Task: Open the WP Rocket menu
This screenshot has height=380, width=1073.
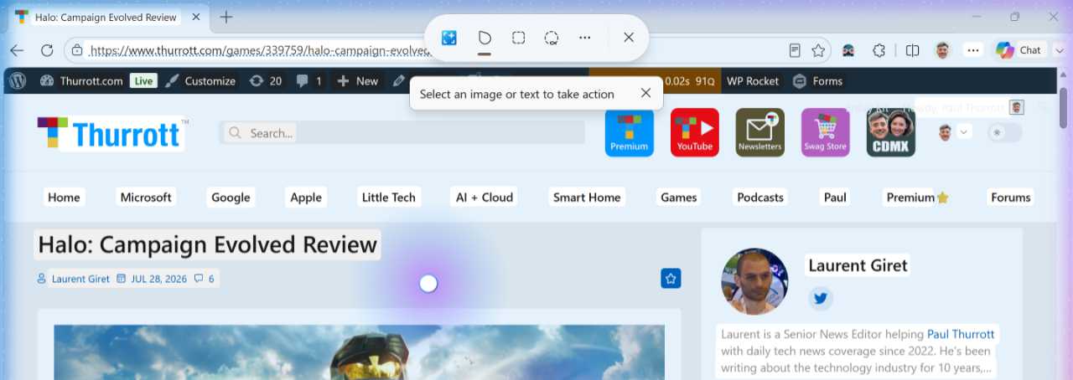Action: pos(752,80)
